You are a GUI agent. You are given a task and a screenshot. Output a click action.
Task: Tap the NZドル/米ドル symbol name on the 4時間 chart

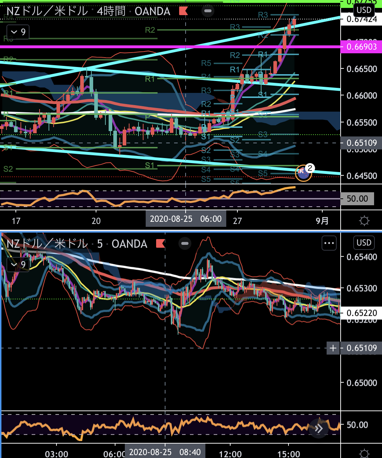point(47,11)
